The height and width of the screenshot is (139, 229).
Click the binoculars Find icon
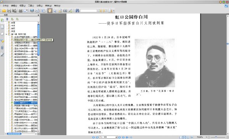[77, 11]
